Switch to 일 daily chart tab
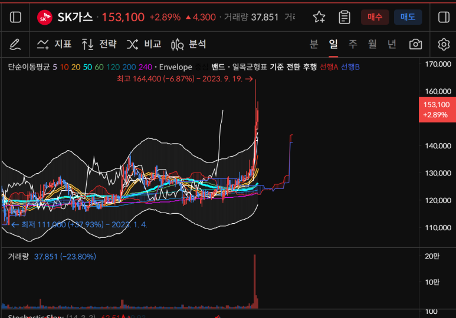The image size is (456, 318). coord(333,44)
